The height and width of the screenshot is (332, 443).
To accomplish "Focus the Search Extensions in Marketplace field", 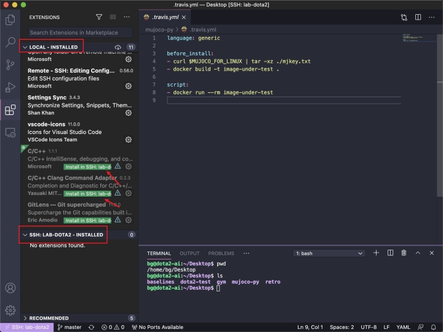I will point(80,33).
